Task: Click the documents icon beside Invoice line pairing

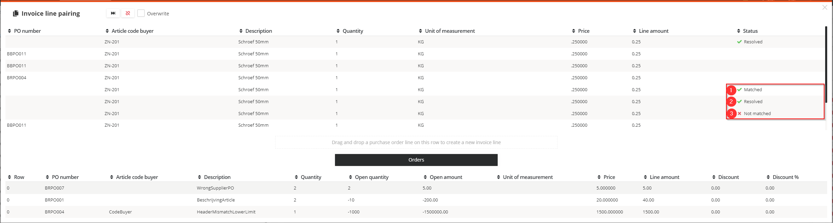Action: coord(16,14)
